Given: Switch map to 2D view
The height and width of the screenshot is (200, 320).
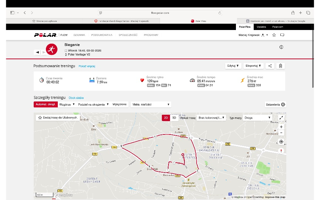Looking at the screenshot, I should point(166,118).
